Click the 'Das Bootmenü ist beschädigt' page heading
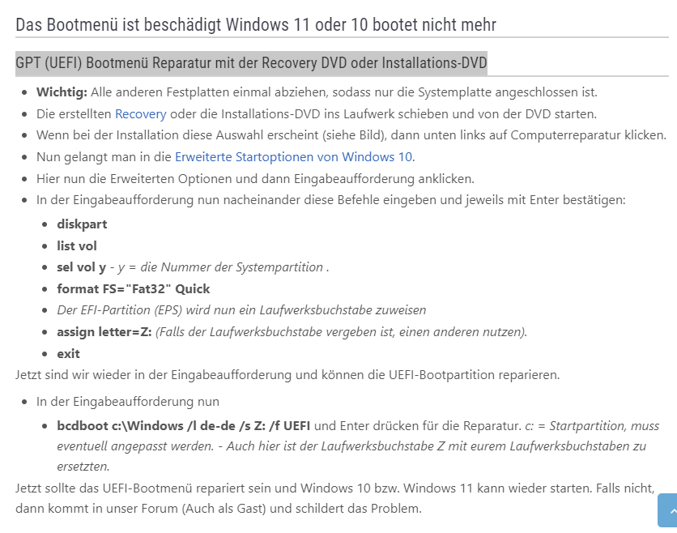Screen dimensions: 677x533 tap(255, 24)
